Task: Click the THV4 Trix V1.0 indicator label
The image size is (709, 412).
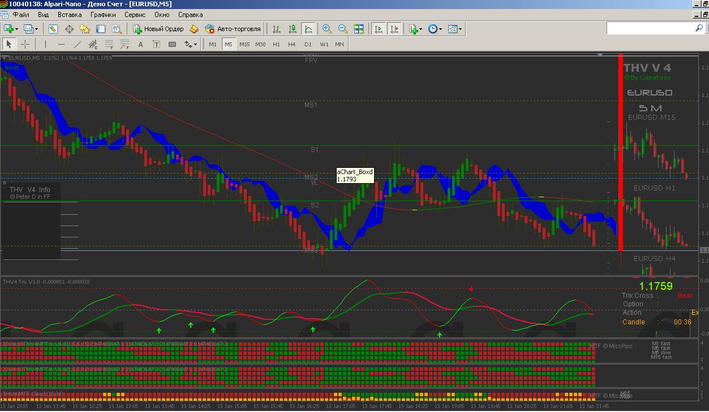Action: (46, 281)
